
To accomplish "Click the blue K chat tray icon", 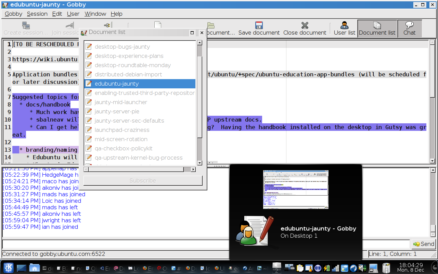I will point(345,268).
